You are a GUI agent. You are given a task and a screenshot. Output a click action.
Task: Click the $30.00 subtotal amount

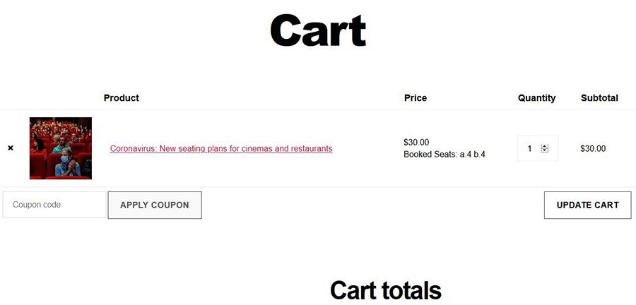click(x=593, y=149)
